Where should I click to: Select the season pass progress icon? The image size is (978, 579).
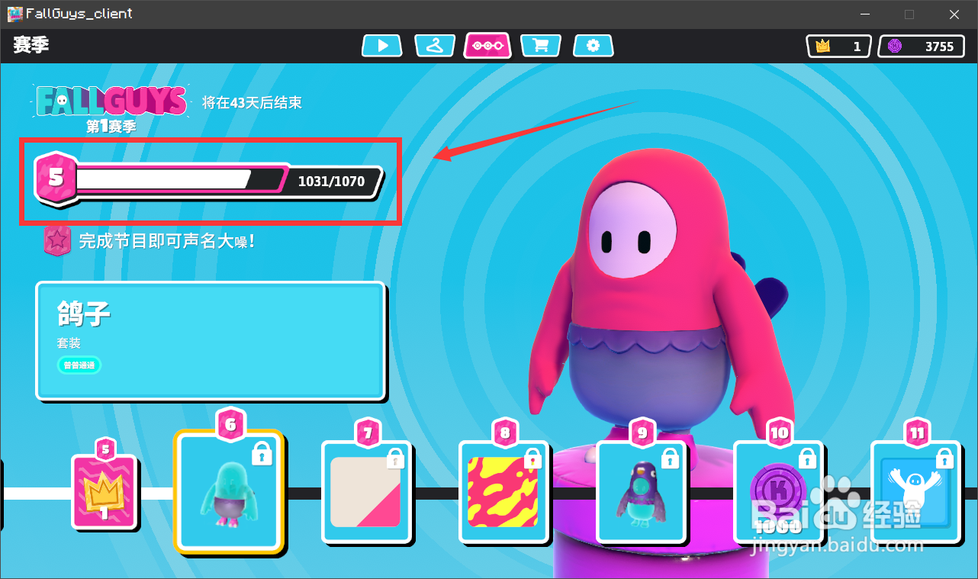487,46
